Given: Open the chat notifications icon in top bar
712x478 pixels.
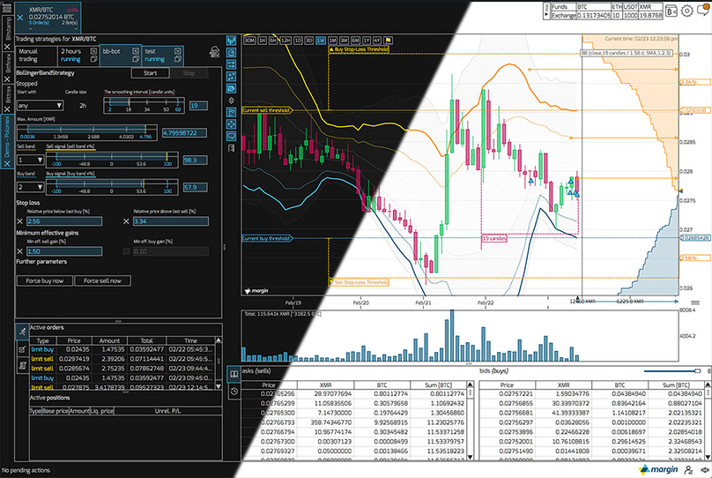Looking at the screenshot, I should point(702,11).
